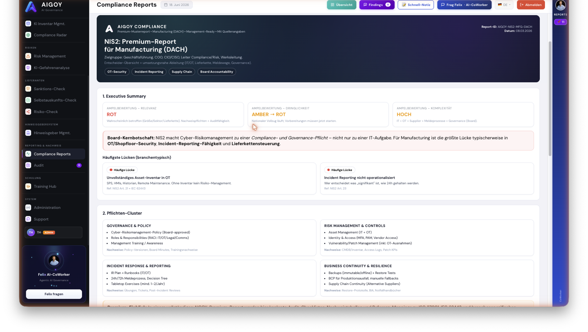This screenshot has width=588, height=332.
Task: Click the Reports counter badge 11
Action: coord(560,22)
